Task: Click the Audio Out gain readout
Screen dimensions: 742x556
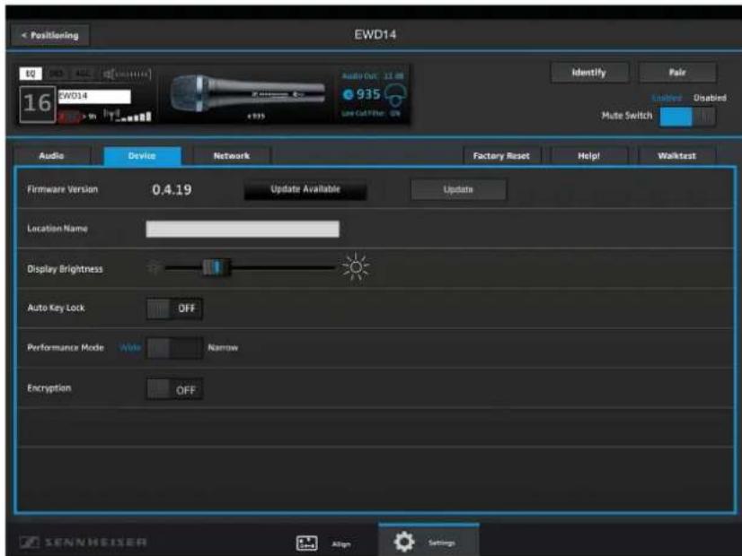Action: pyautogui.click(x=373, y=76)
